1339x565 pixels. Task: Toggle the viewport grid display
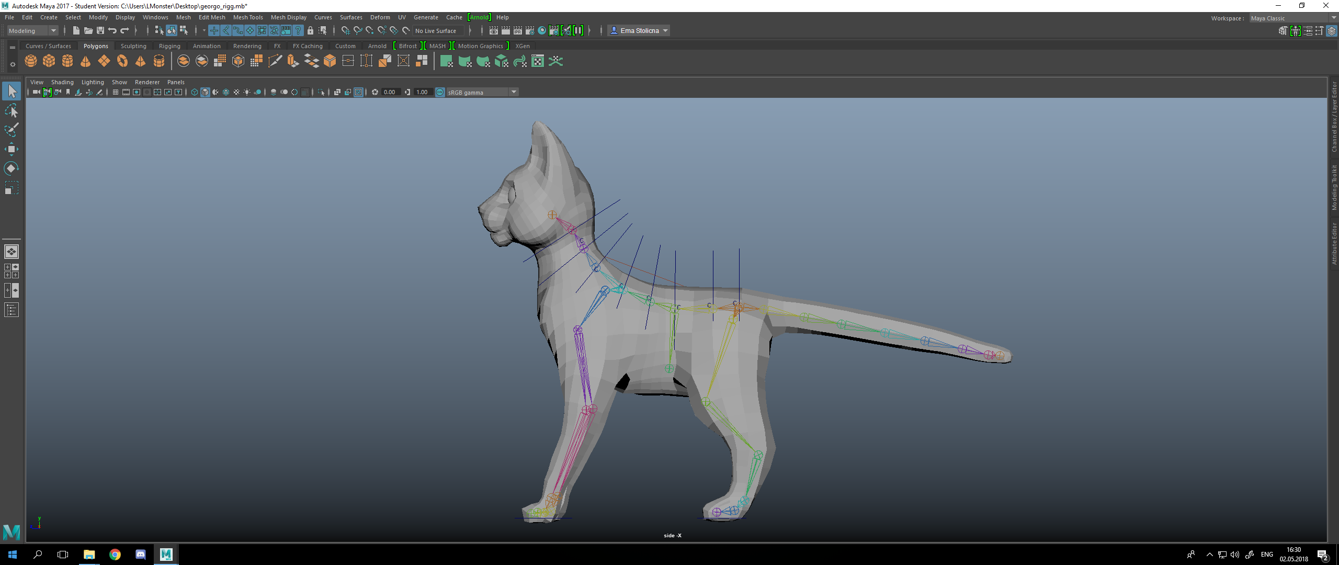[x=116, y=93]
